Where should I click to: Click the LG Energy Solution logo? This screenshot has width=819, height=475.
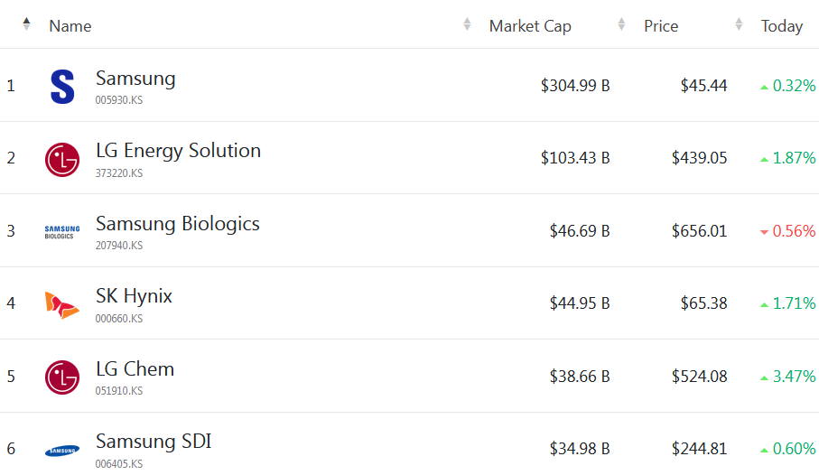point(62,159)
